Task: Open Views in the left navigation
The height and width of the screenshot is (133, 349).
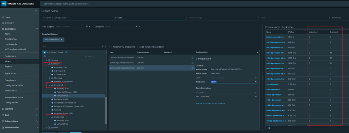Action: click(7, 61)
